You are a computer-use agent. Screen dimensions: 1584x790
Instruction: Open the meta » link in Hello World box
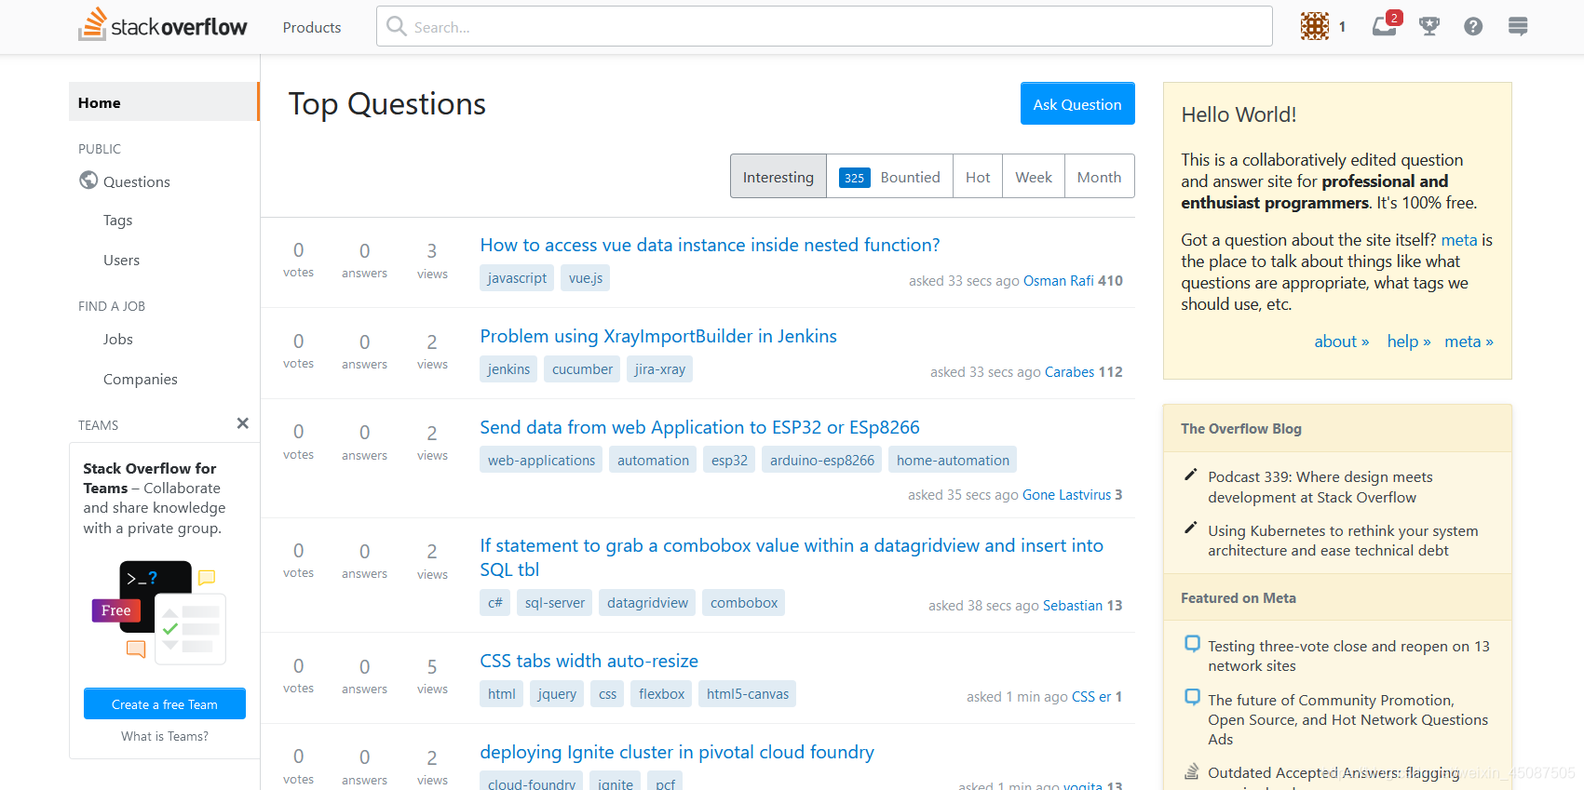pyautogui.click(x=1469, y=341)
